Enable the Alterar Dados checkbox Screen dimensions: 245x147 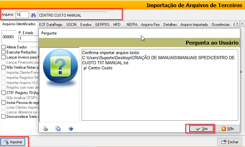[4, 47]
